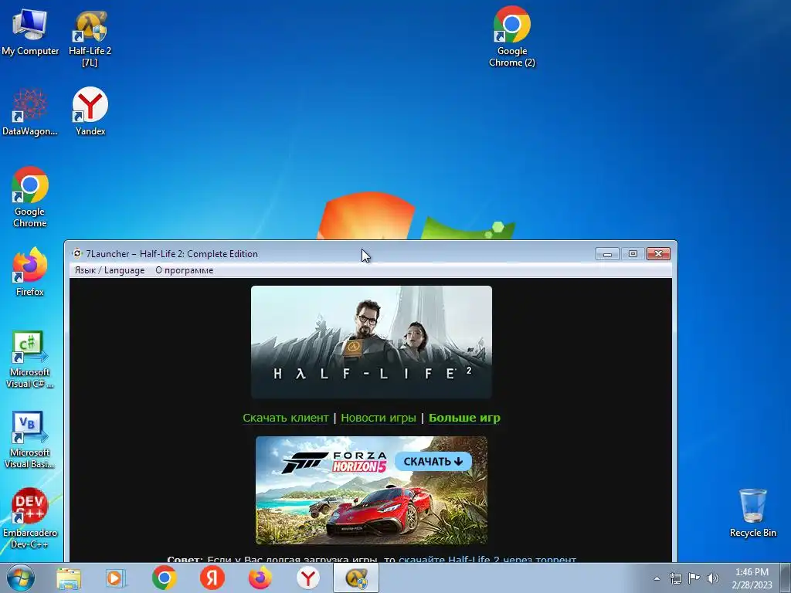Open О программе menu
Image resolution: width=791 pixels, height=593 pixels.
184,270
